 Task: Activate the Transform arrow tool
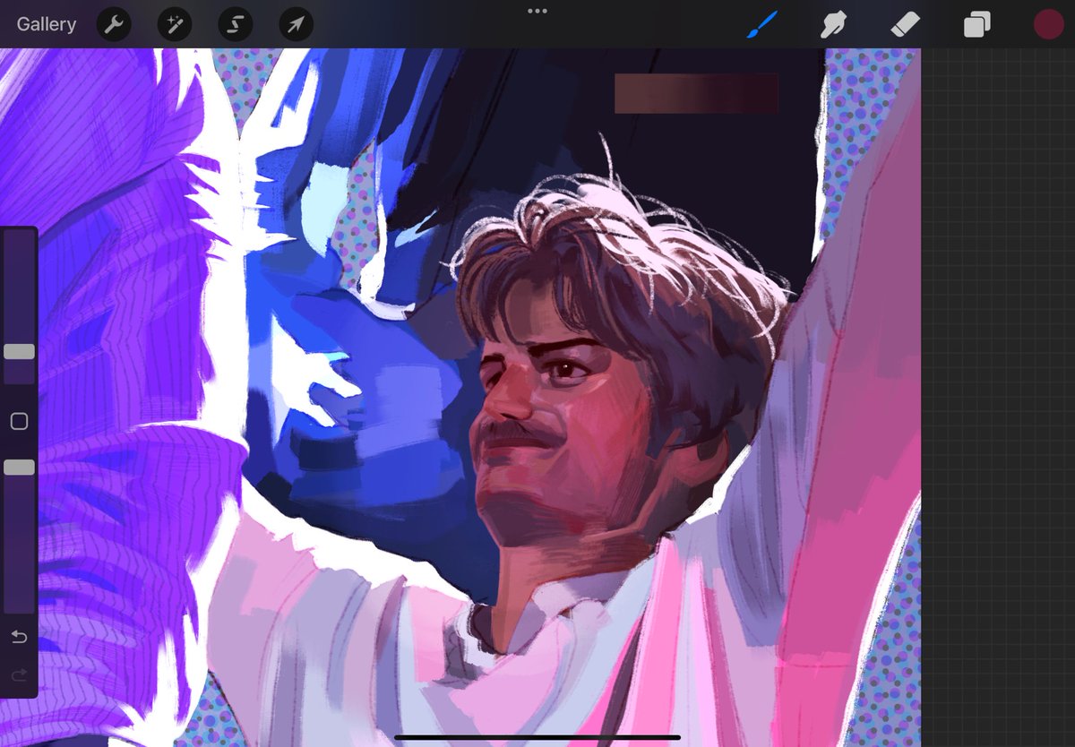pyautogui.click(x=296, y=24)
